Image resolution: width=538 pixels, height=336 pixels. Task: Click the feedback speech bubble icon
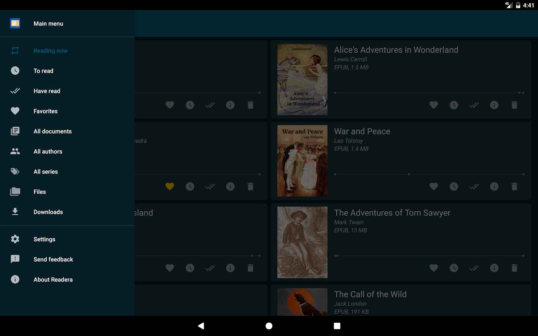click(15, 259)
